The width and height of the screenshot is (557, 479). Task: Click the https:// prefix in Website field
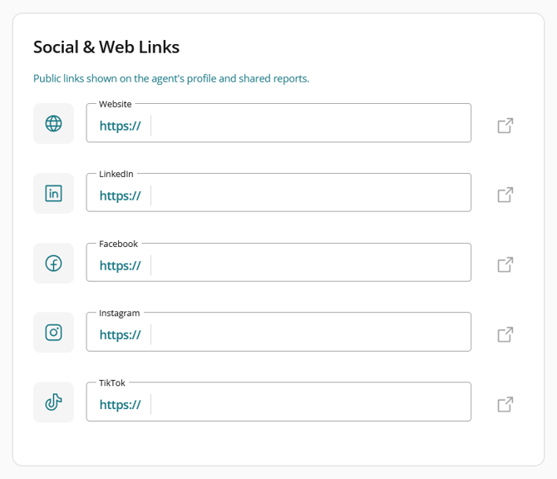click(120, 126)
